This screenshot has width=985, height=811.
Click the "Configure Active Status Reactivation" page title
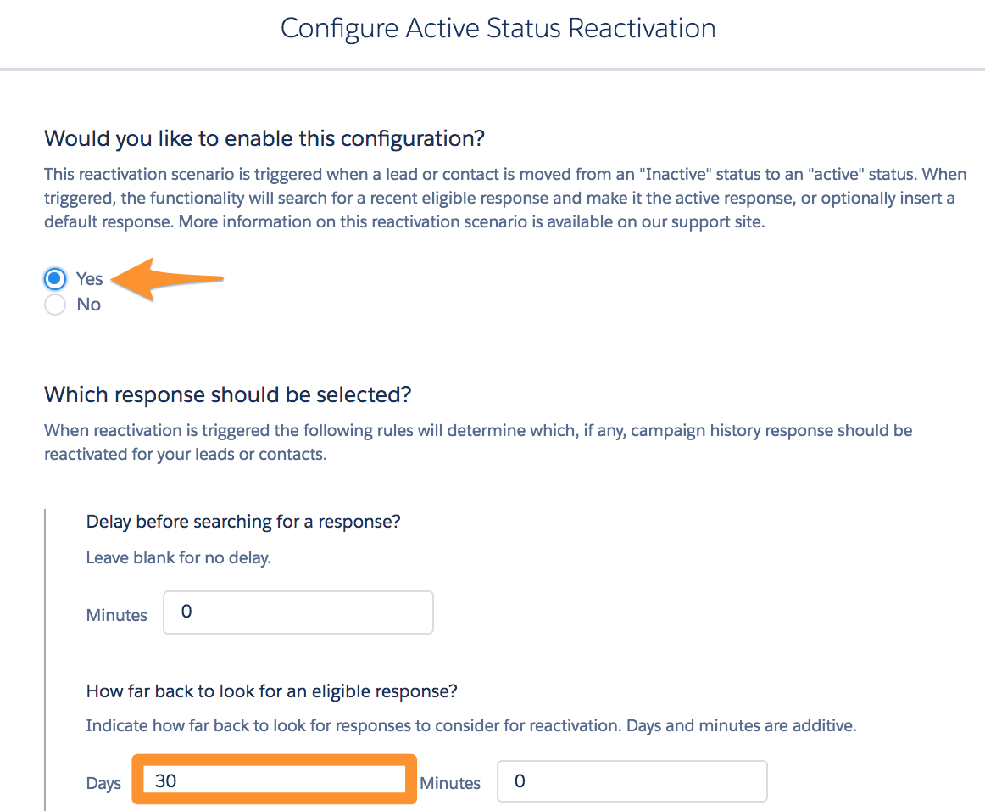pyautogui.click(x=498, y=28)
